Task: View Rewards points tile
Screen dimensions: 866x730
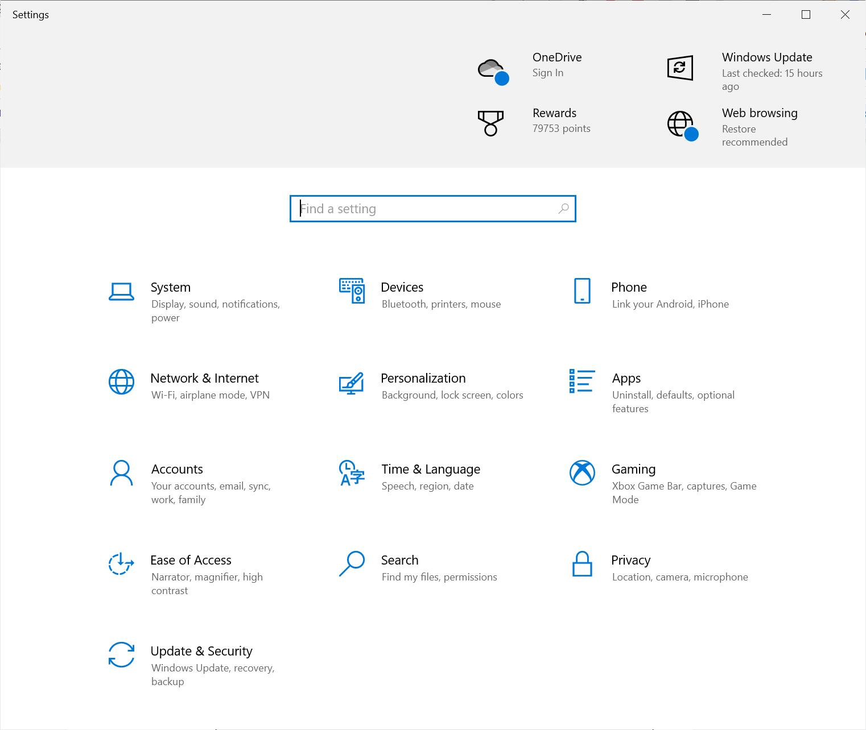Action: (x=554, y=114)
